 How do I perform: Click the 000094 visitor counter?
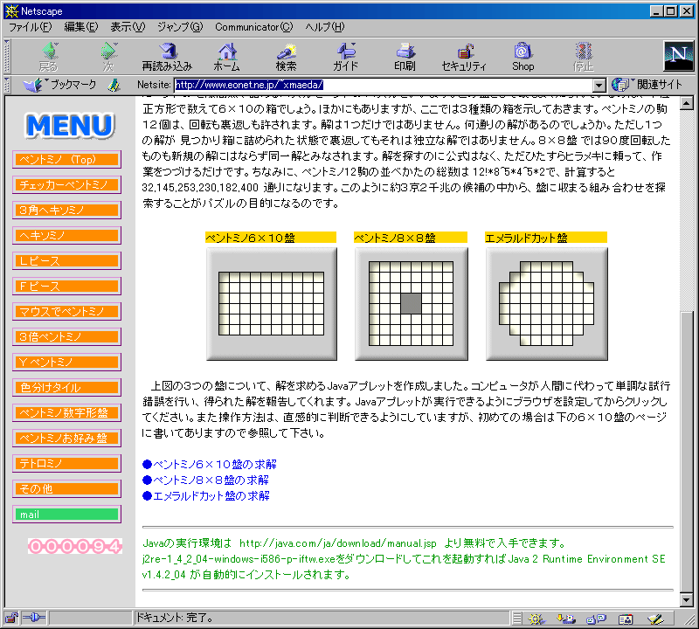(75, 546)
